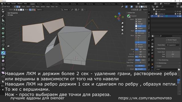The image size is (182, 102).
Task: Set Snap to On in the tool panel
Action: click(137, 49)
